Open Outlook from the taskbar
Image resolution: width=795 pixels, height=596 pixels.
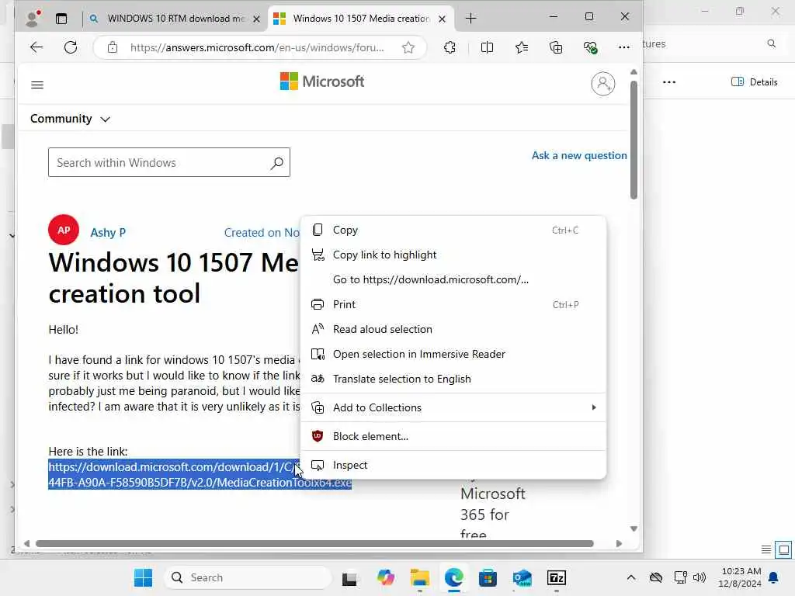coord(522,577)
